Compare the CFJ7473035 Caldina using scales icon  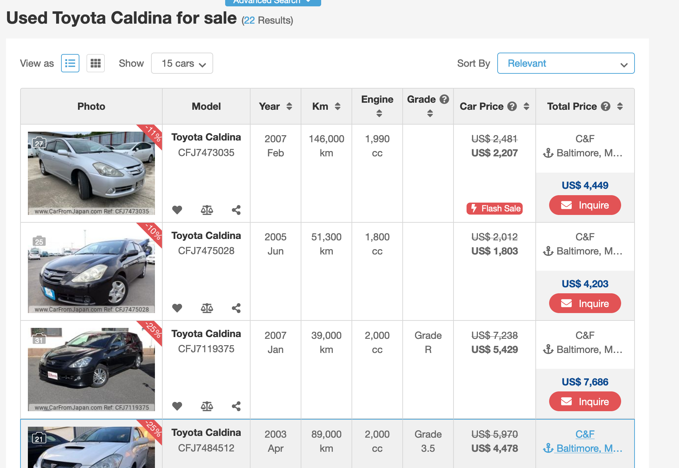(x=207, y=210)
